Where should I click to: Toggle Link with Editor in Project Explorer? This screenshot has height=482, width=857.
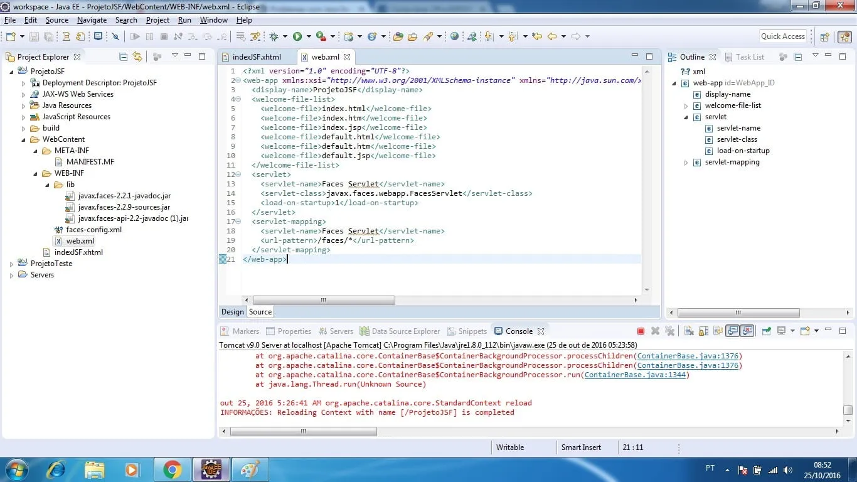coord(137,57)
